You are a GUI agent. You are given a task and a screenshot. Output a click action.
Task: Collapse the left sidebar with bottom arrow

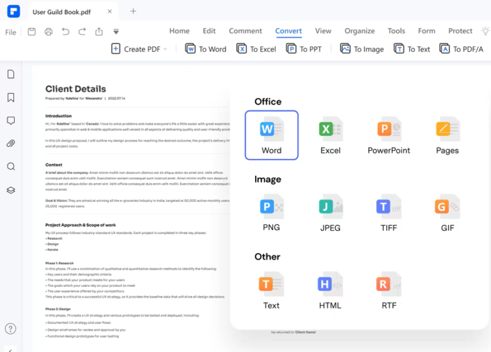(x=11, y=350)
